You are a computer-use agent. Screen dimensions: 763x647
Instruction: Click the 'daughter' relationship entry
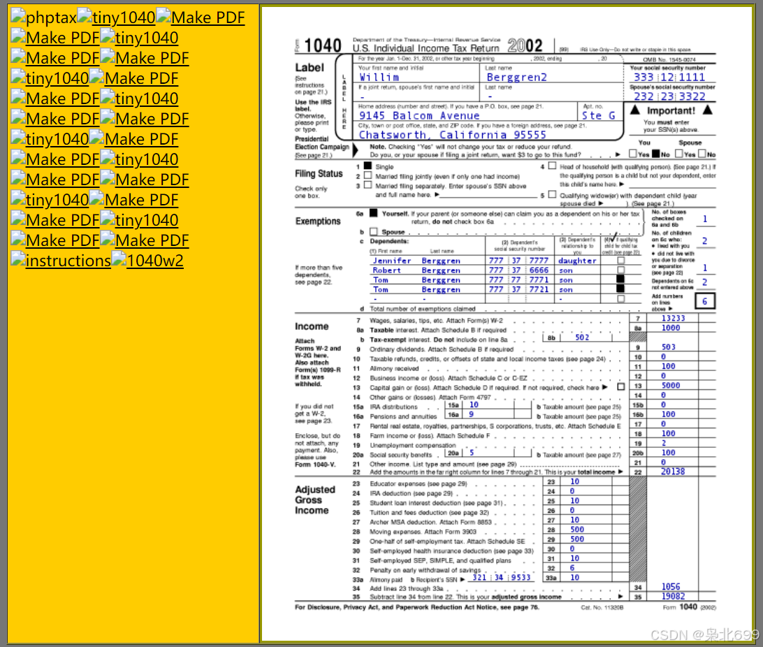577,261
